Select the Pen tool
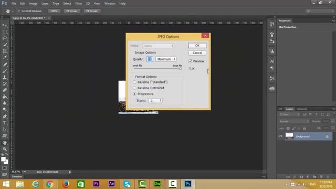The width and height of the screenshot is (336, 189). (5, 117)
